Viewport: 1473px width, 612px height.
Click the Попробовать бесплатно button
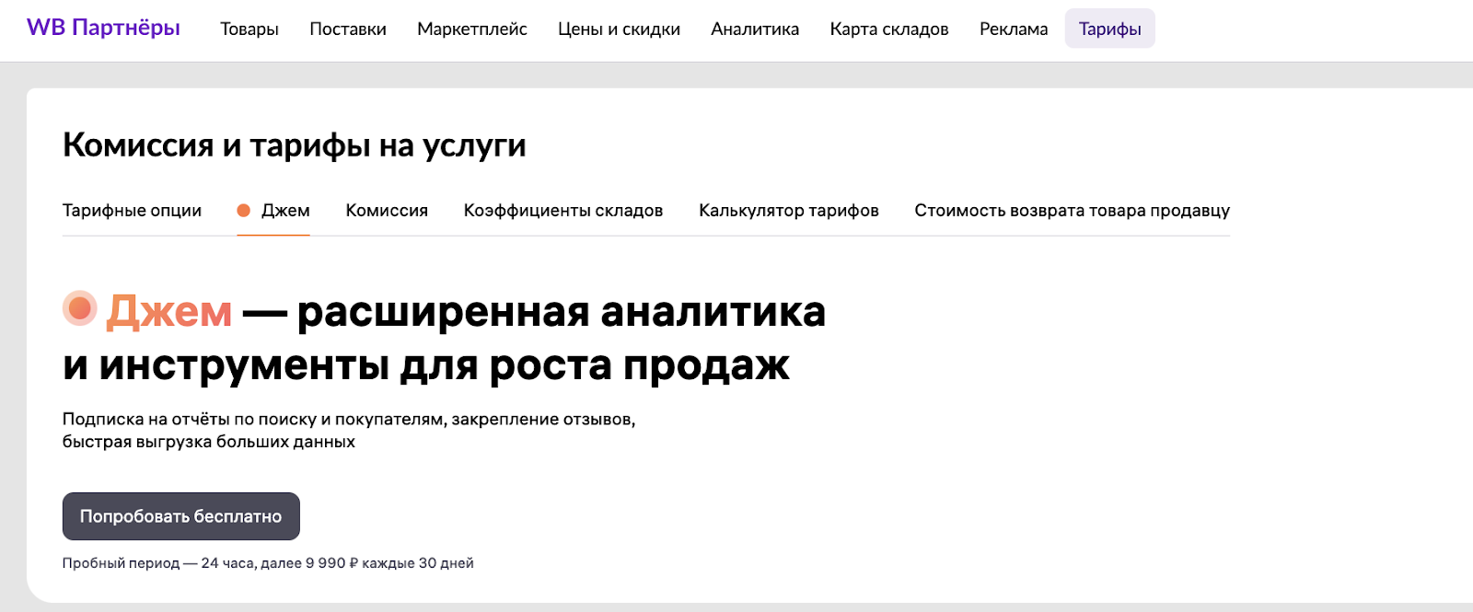[181, 516]
